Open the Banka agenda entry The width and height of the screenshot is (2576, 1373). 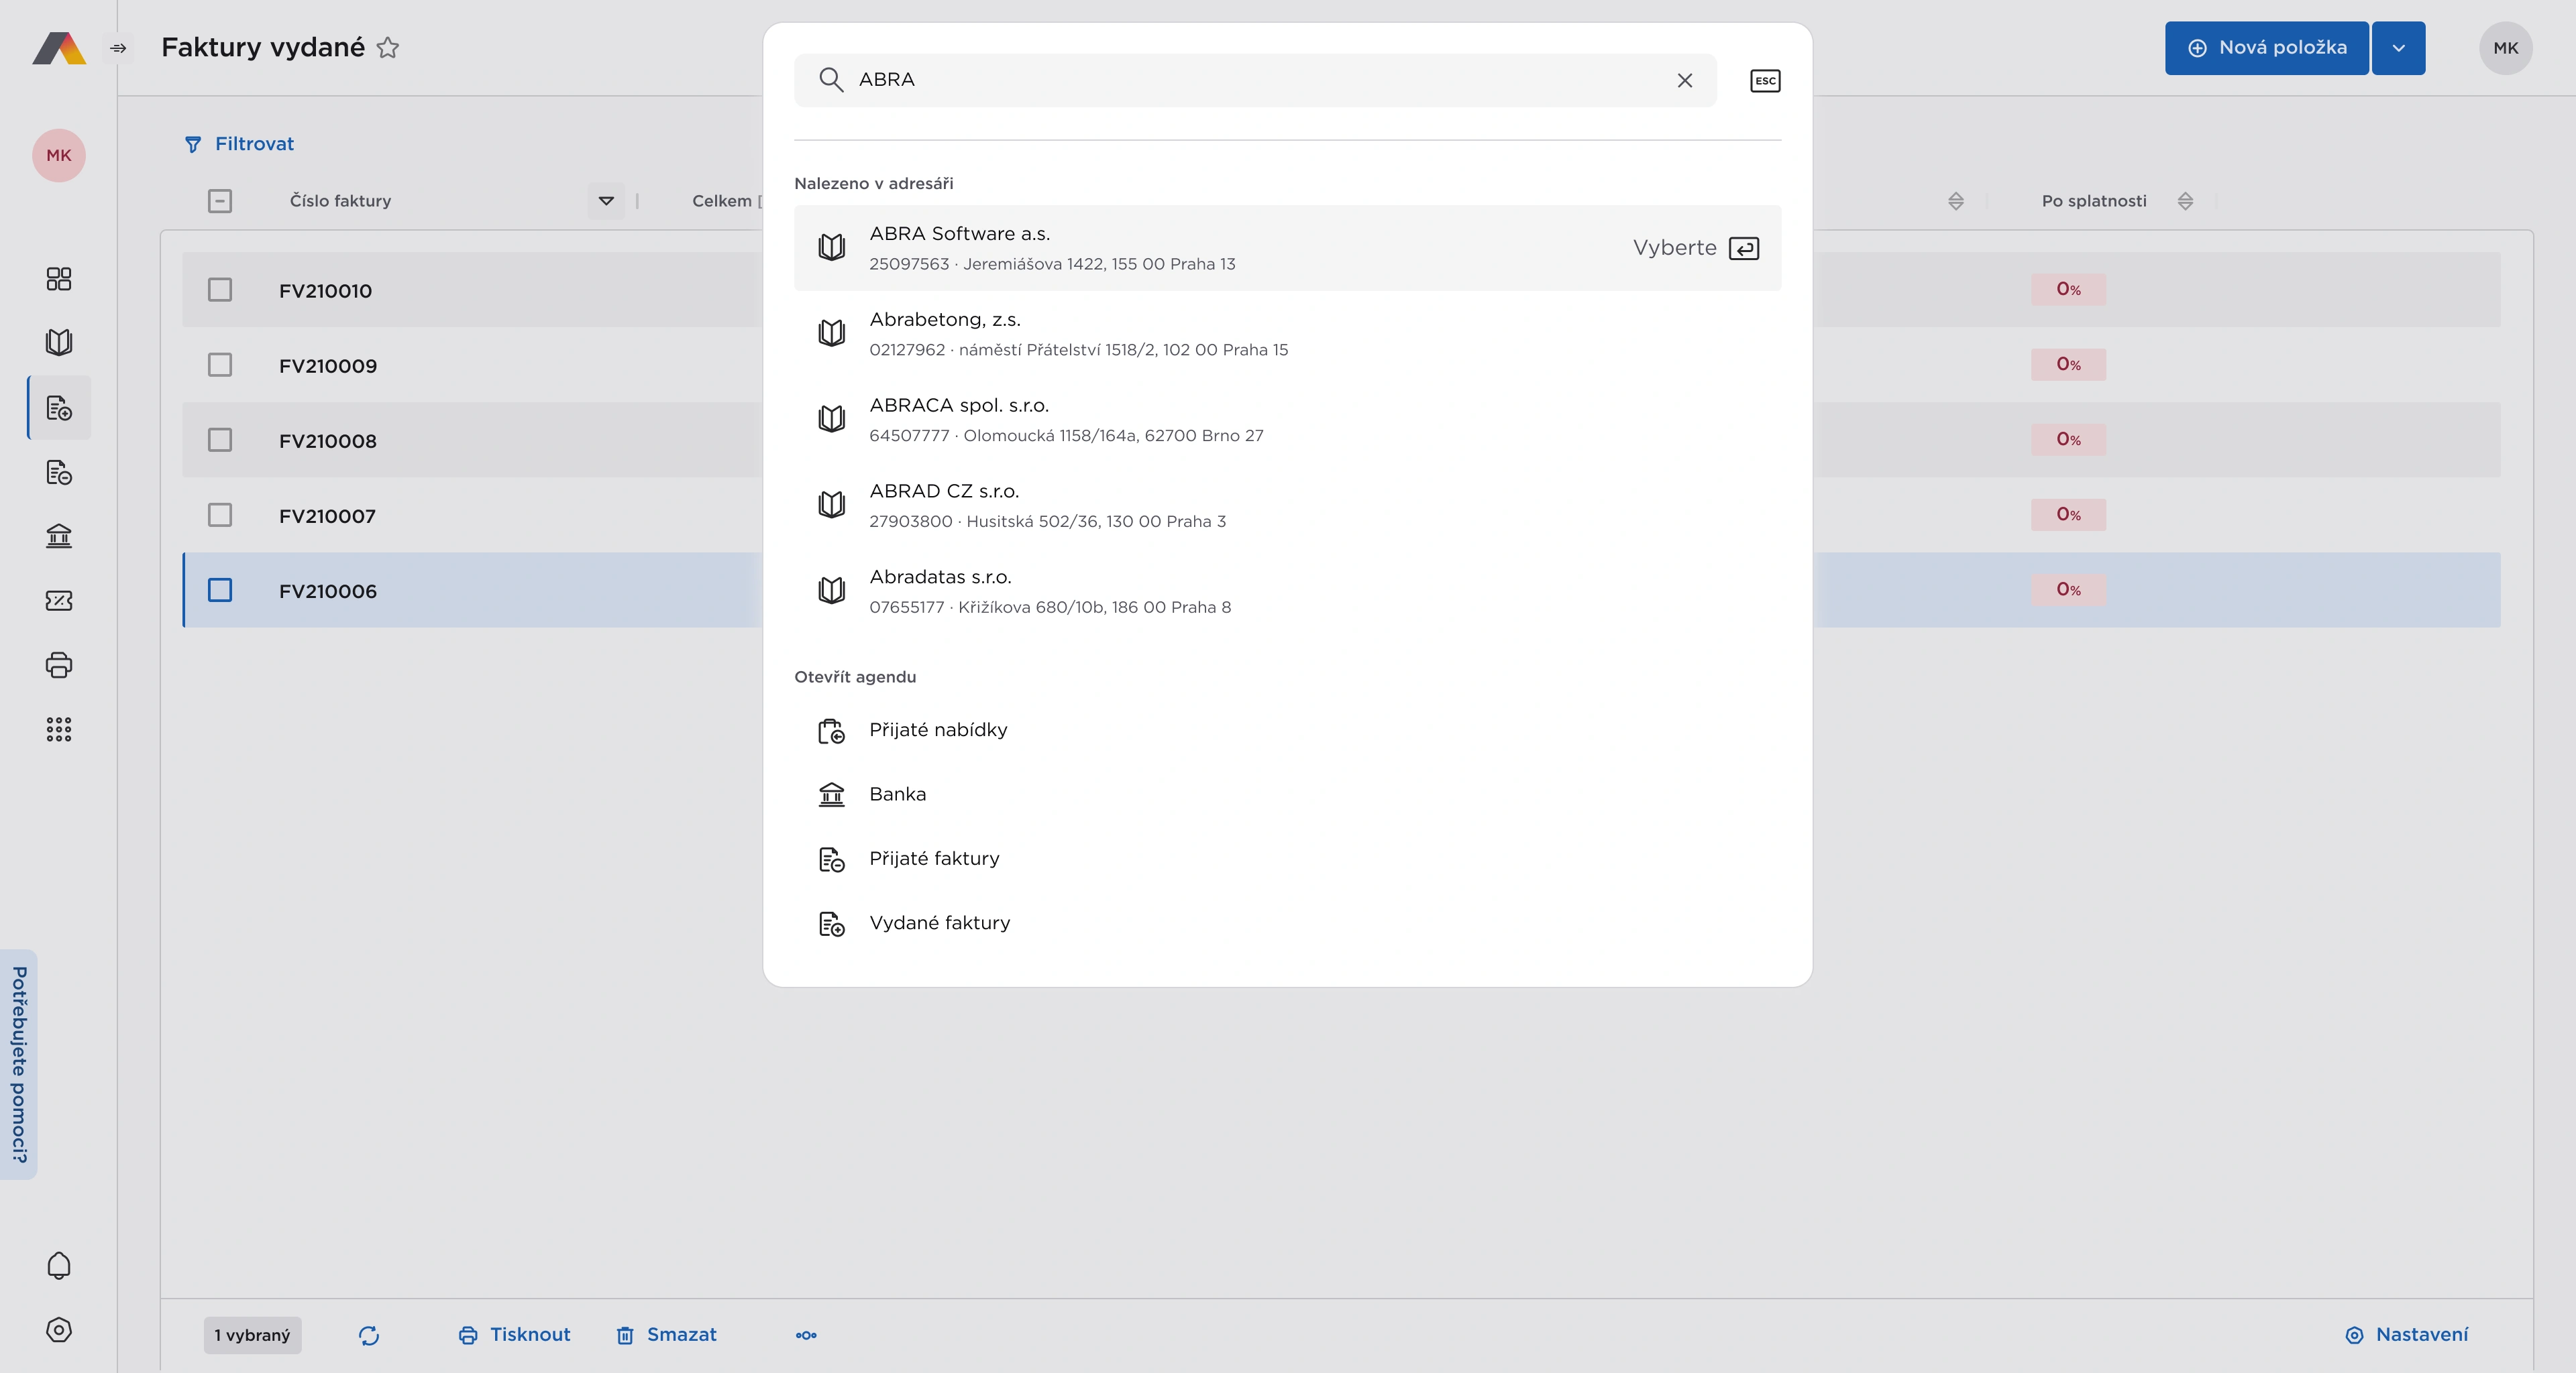pyautogui.click(x=897, y=794)
